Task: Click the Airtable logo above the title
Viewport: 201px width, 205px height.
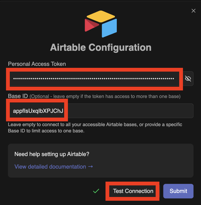Action: pos(100,24)
